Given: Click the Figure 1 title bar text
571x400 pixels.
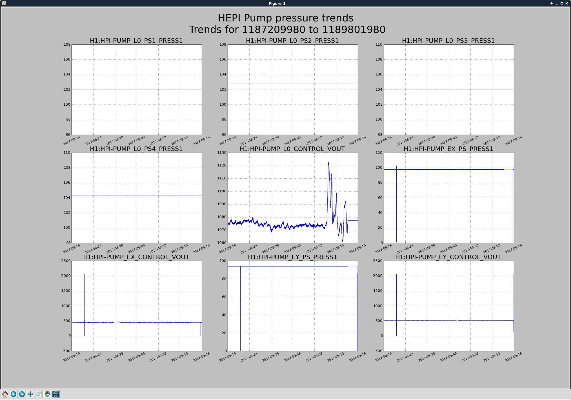Looking at the screenshot, I should click(x=277, y=3).
